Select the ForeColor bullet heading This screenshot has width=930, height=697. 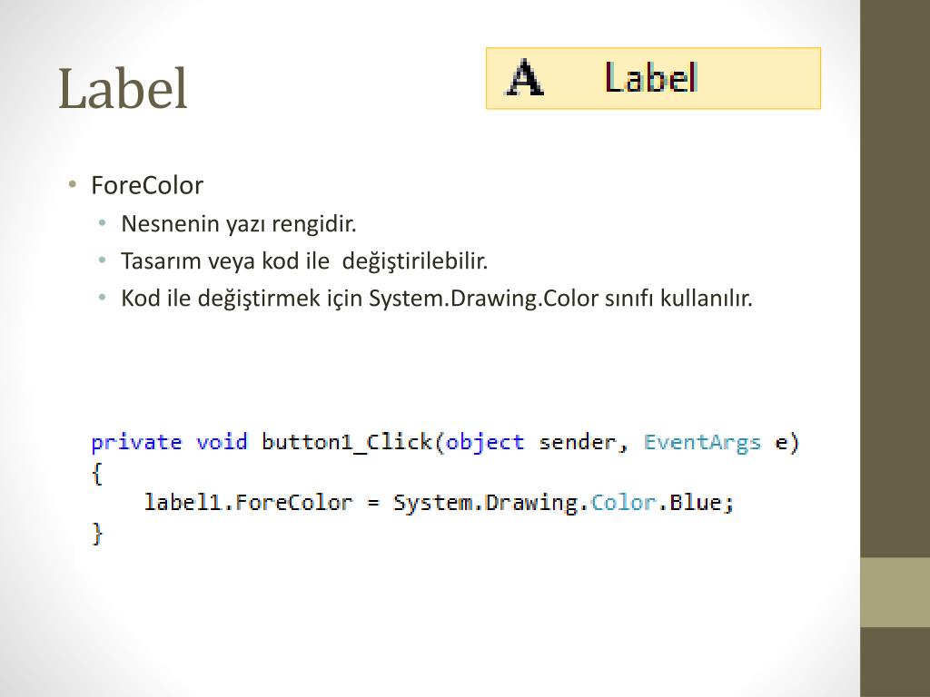click(x=146, y=185)
